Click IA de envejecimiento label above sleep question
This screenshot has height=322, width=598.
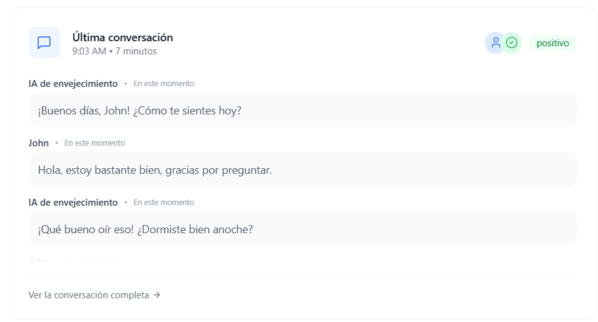73,203
